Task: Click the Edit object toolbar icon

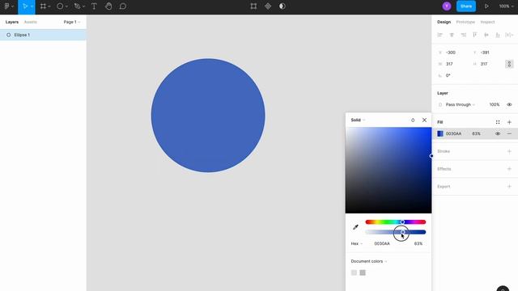Action: 253,6
